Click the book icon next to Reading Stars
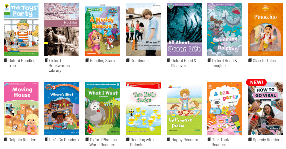 [87, 60]
